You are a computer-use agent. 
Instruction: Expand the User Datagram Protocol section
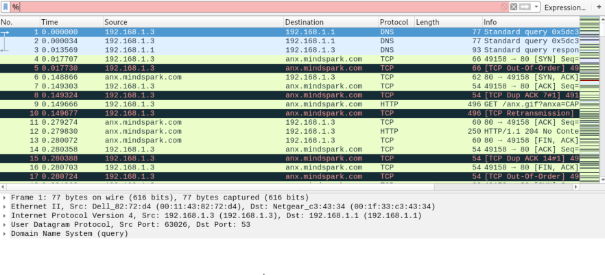(5, 224)
